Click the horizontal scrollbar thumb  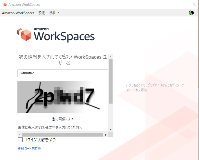coord(62,135)
